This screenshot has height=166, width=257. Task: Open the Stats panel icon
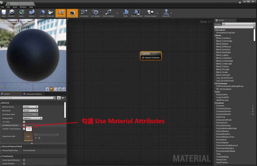pyautogui.click(x=126, y=13)
